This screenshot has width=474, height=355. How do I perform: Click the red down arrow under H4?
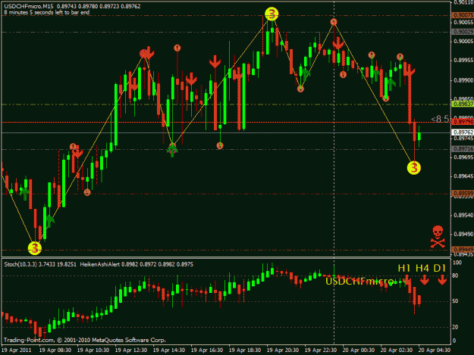pos(425,280)
